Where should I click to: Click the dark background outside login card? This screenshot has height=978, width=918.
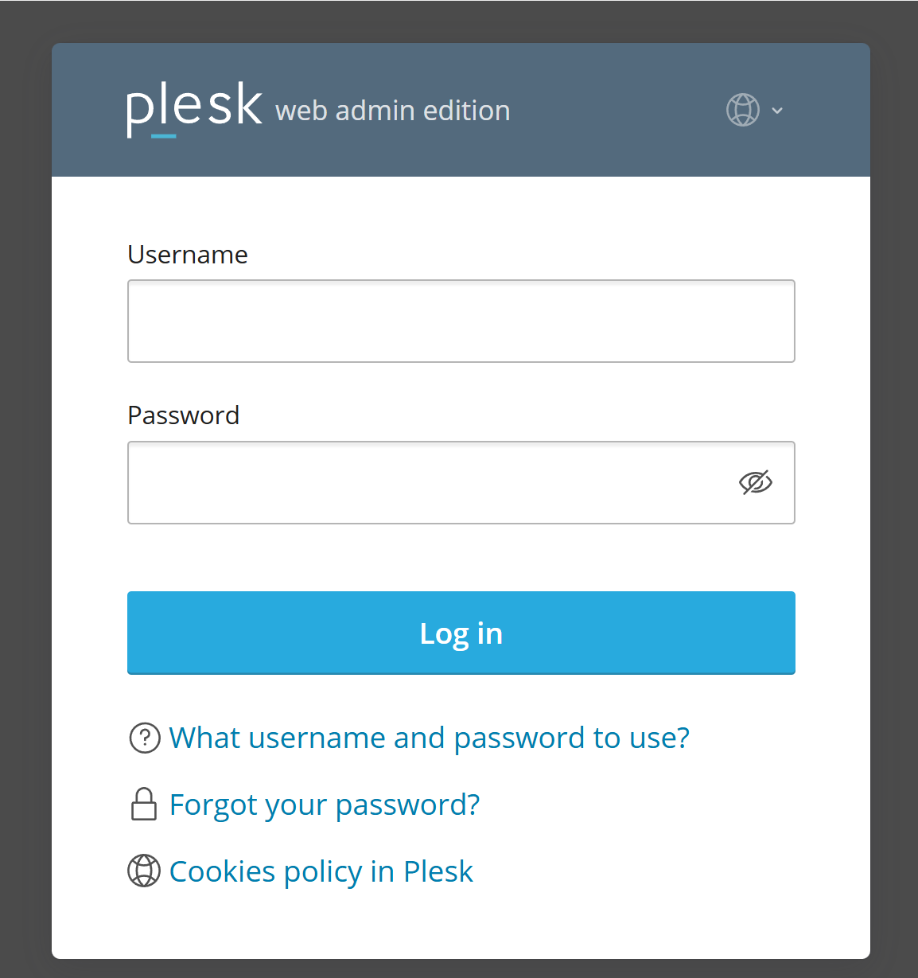pos(24,477)
